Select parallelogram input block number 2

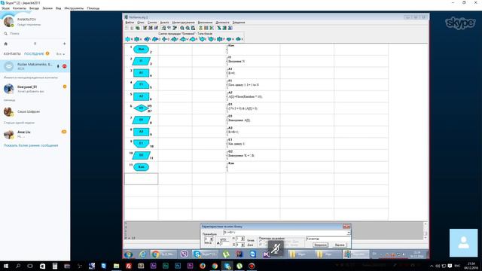(x=141, y=61)
